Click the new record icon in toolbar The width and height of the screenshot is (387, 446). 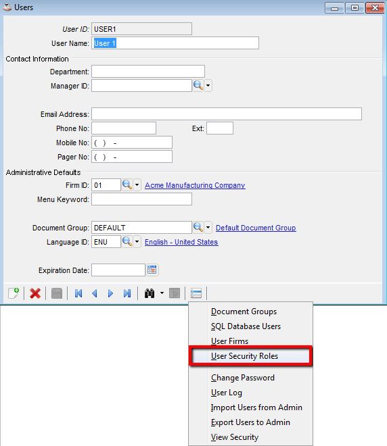pos(14,293)
